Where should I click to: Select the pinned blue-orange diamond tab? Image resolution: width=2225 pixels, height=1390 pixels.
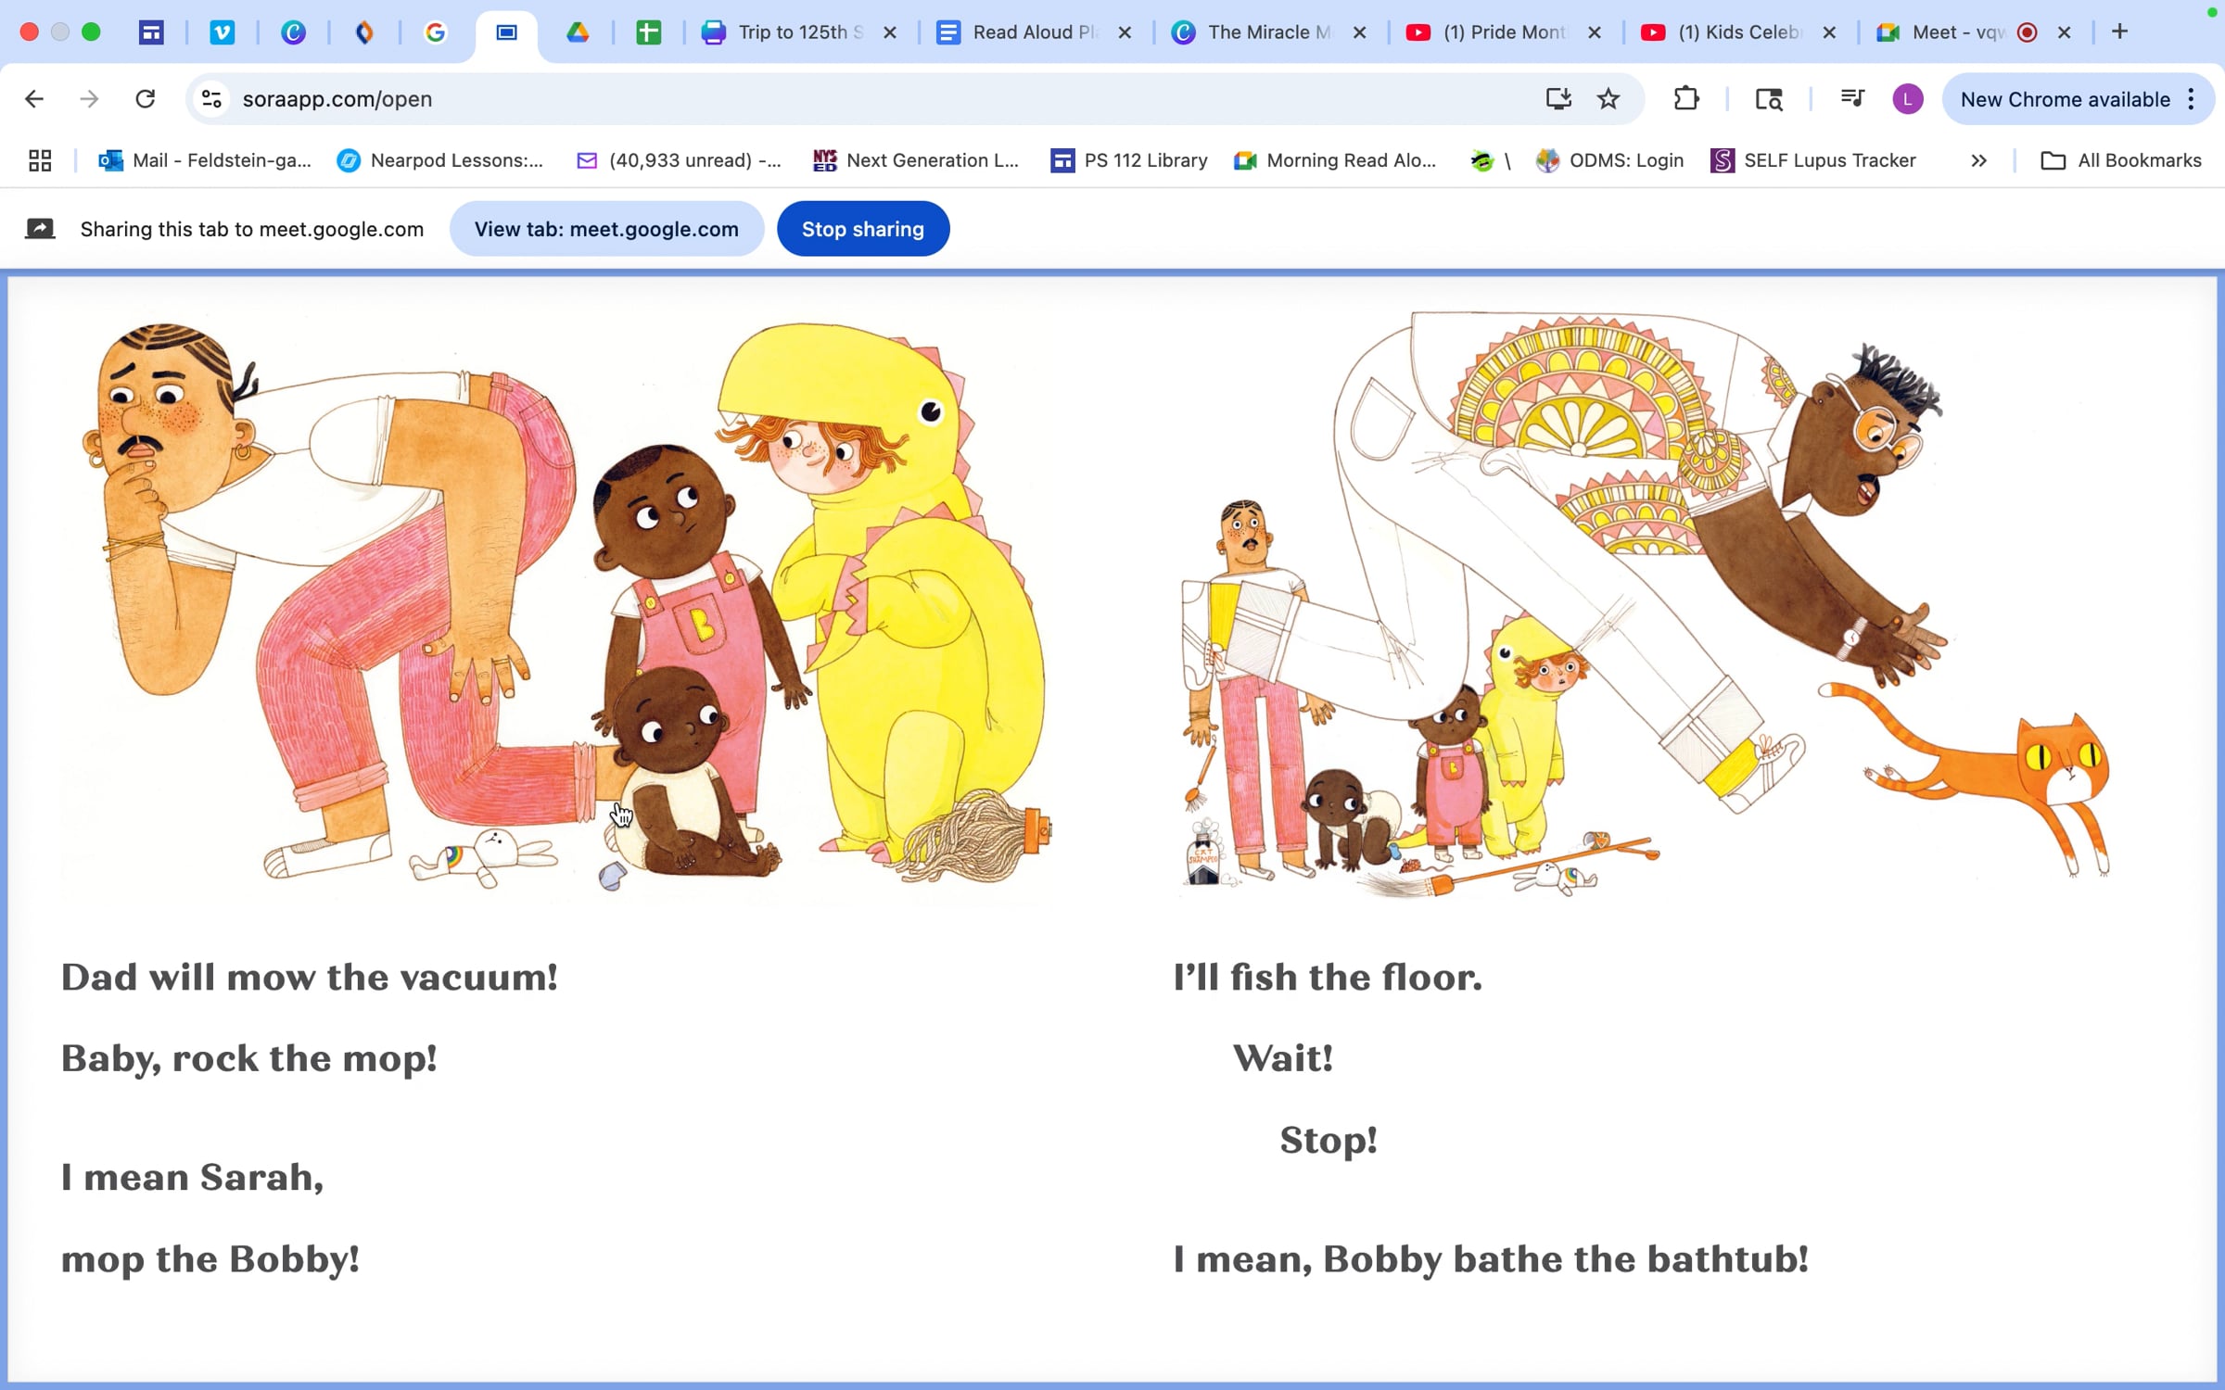[x=364, y=32]
